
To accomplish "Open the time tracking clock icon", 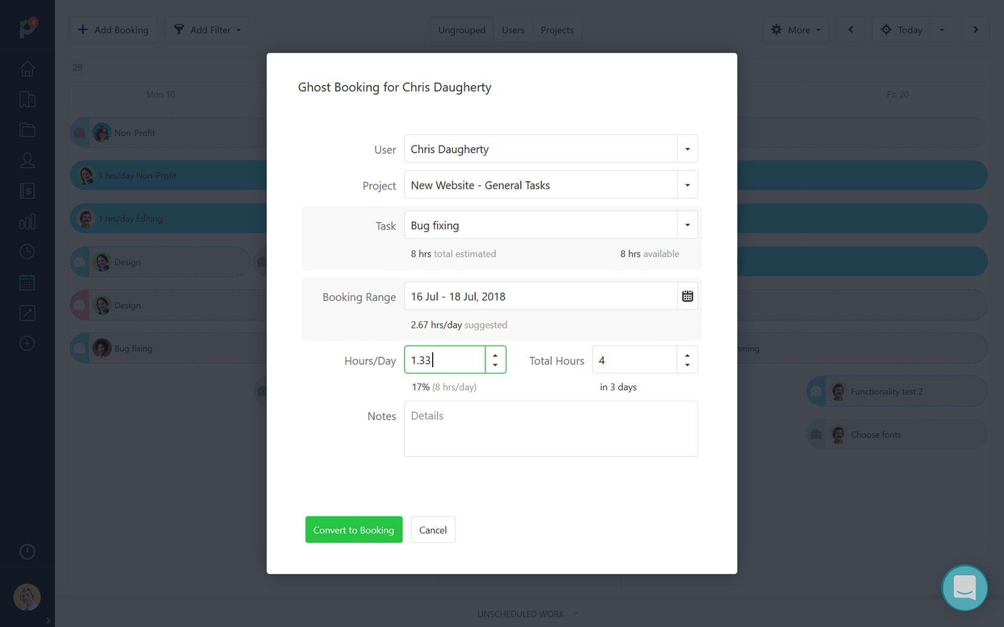I will [x=27, y=251].
